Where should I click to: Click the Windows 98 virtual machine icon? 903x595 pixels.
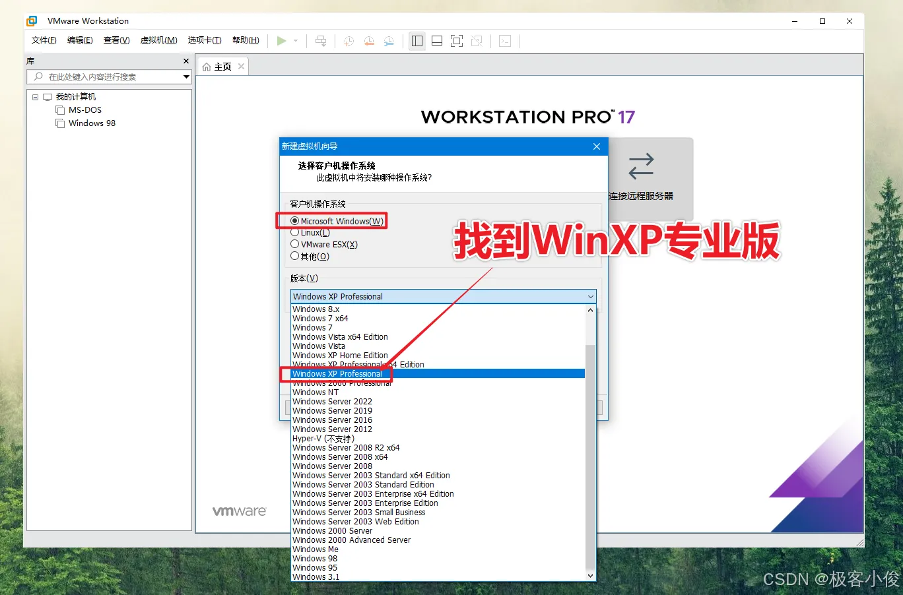pyautogui.click(x=60, y=123)
